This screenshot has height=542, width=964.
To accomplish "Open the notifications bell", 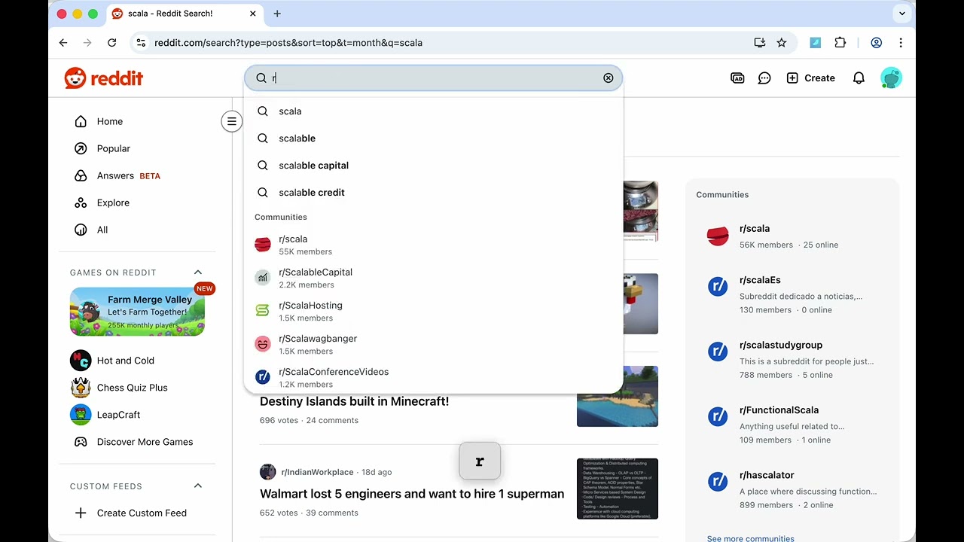I will 859,78.
